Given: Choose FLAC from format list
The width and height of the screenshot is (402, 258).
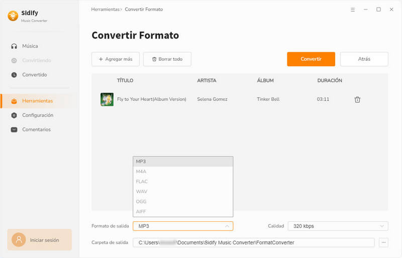Looking at the screenshot, I should click(183, 182).
